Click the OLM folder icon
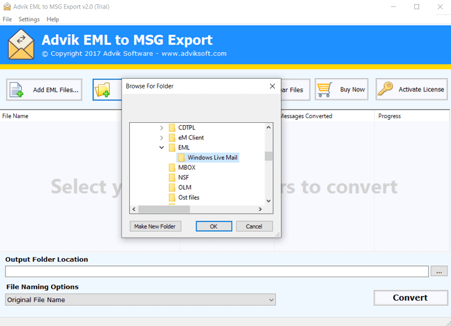The width and height of the screenshot is (451, 326). tap(172, 188)
